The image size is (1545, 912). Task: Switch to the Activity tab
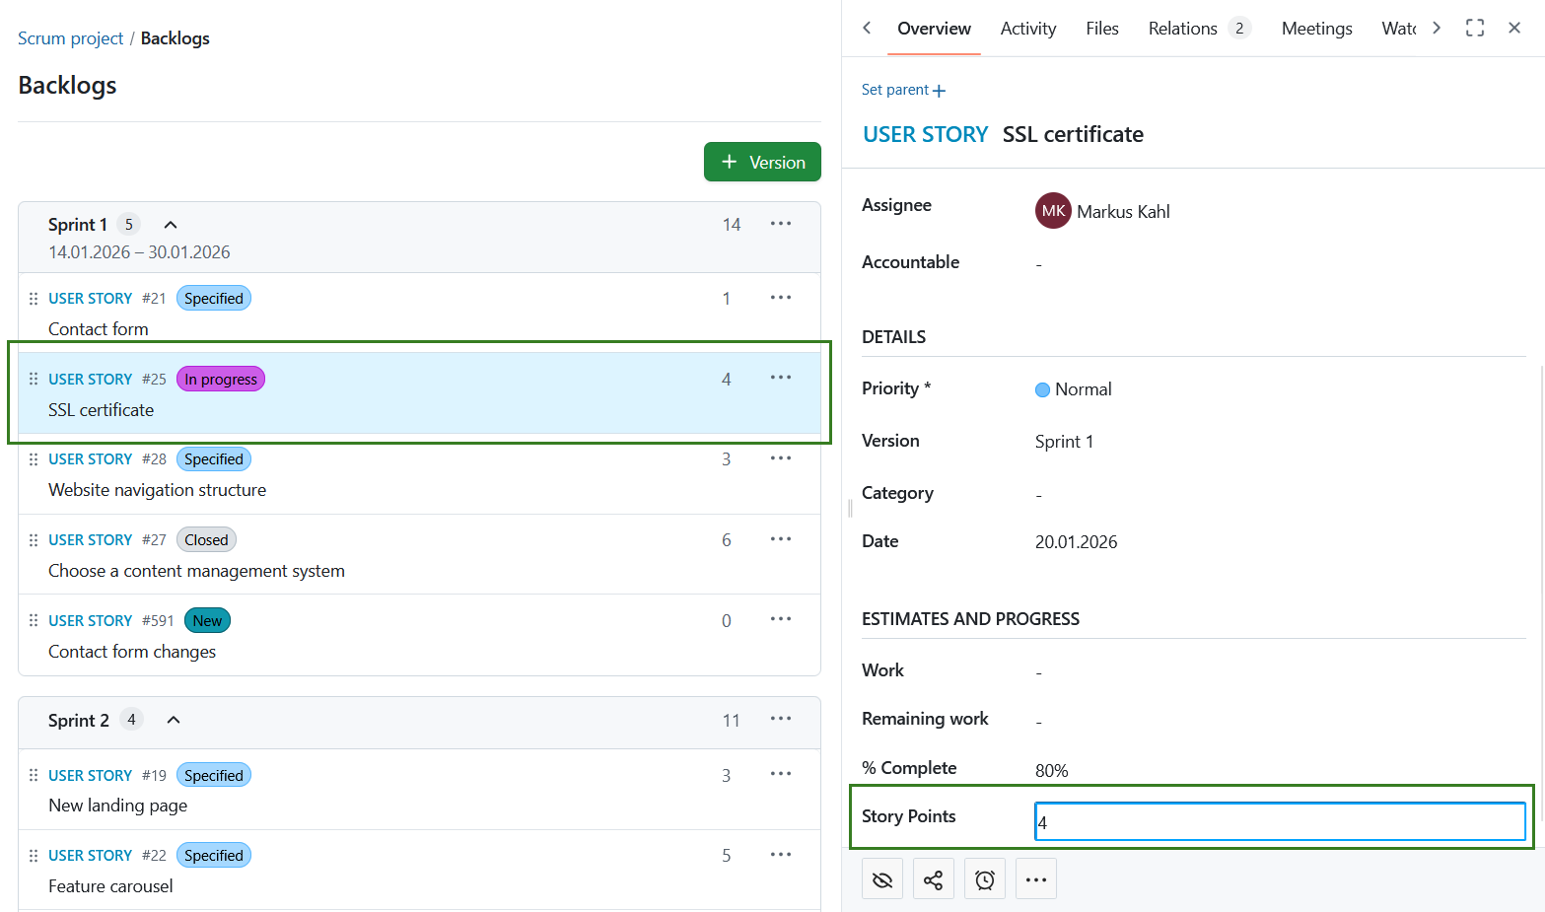[x=1027, y=28]
